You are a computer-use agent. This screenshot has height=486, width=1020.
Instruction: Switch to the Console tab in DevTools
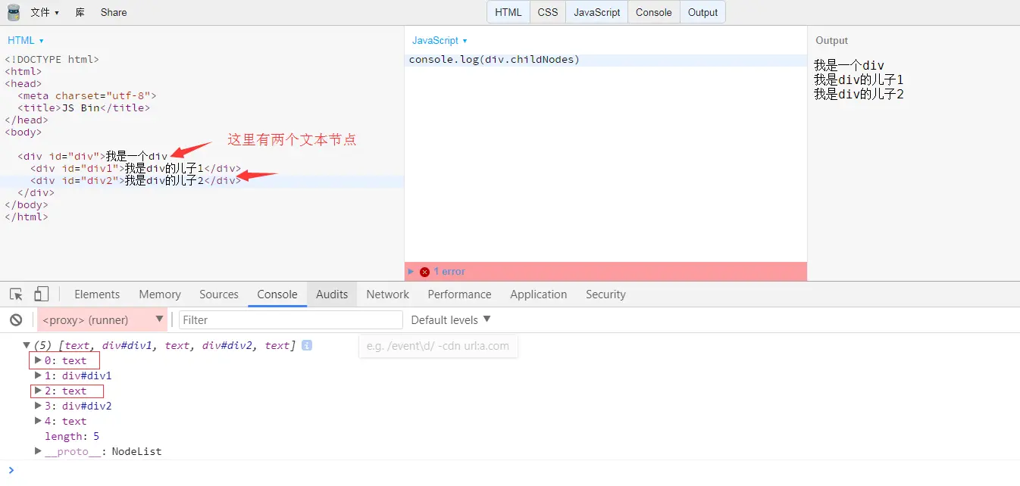coord(277,294)
